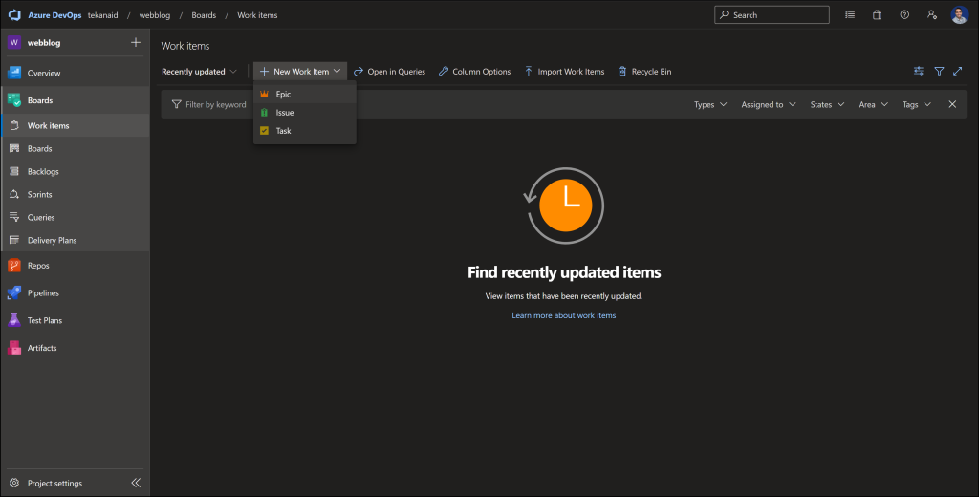The height and width of the screenshot is (497, 979).
Task: Open the Assigned to filter dropdown
Action: pos(768,105)
